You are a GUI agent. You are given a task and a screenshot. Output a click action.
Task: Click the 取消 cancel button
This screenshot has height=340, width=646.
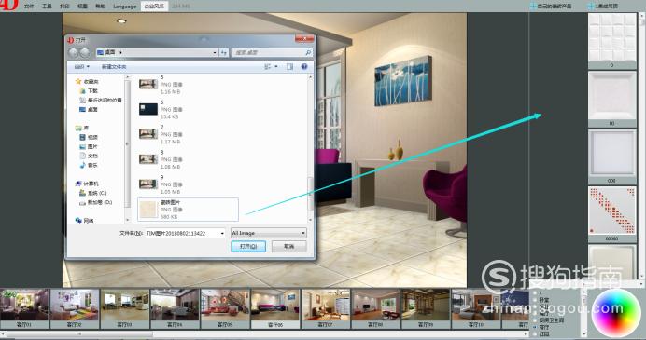coord(288,246)
